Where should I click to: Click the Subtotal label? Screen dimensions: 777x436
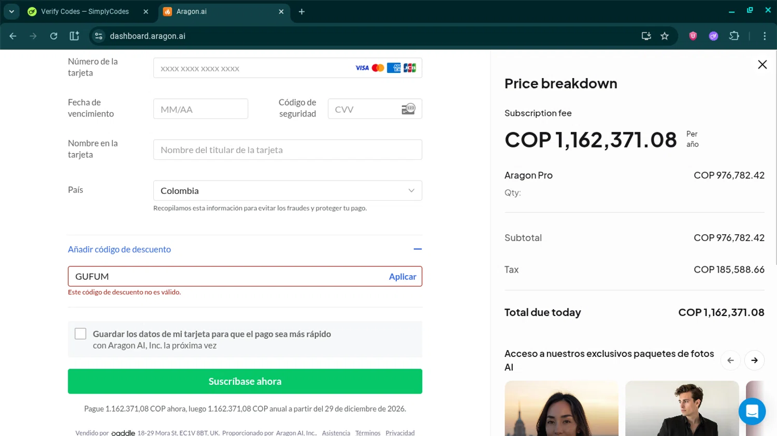click(523, 238)
